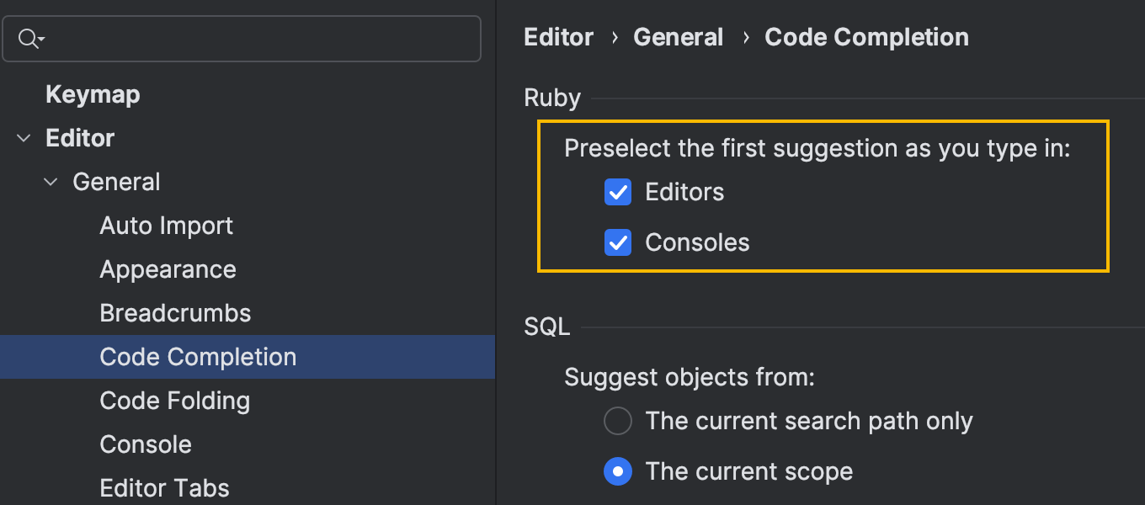Collapse the General tree node
The width and height of the screenshot is (1145, 505).
pyautogui.click(x=51, y=182)
